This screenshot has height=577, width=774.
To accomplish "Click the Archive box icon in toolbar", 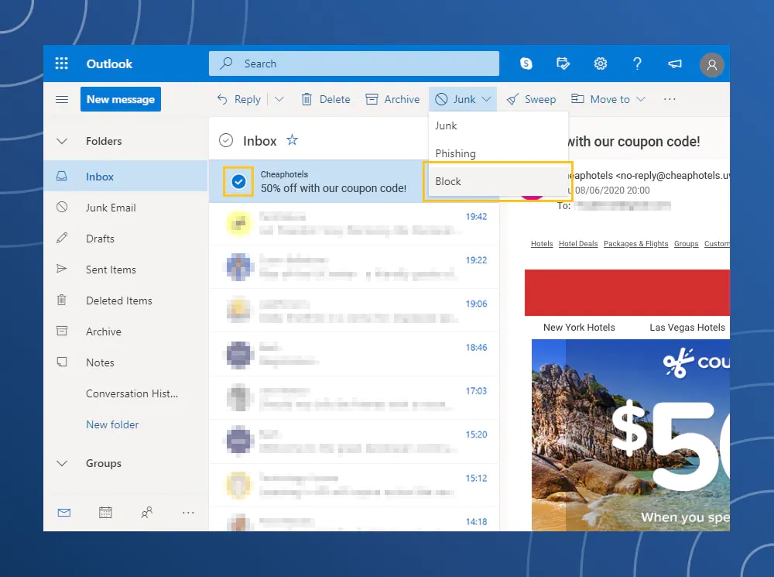I will tap(372, 99).
